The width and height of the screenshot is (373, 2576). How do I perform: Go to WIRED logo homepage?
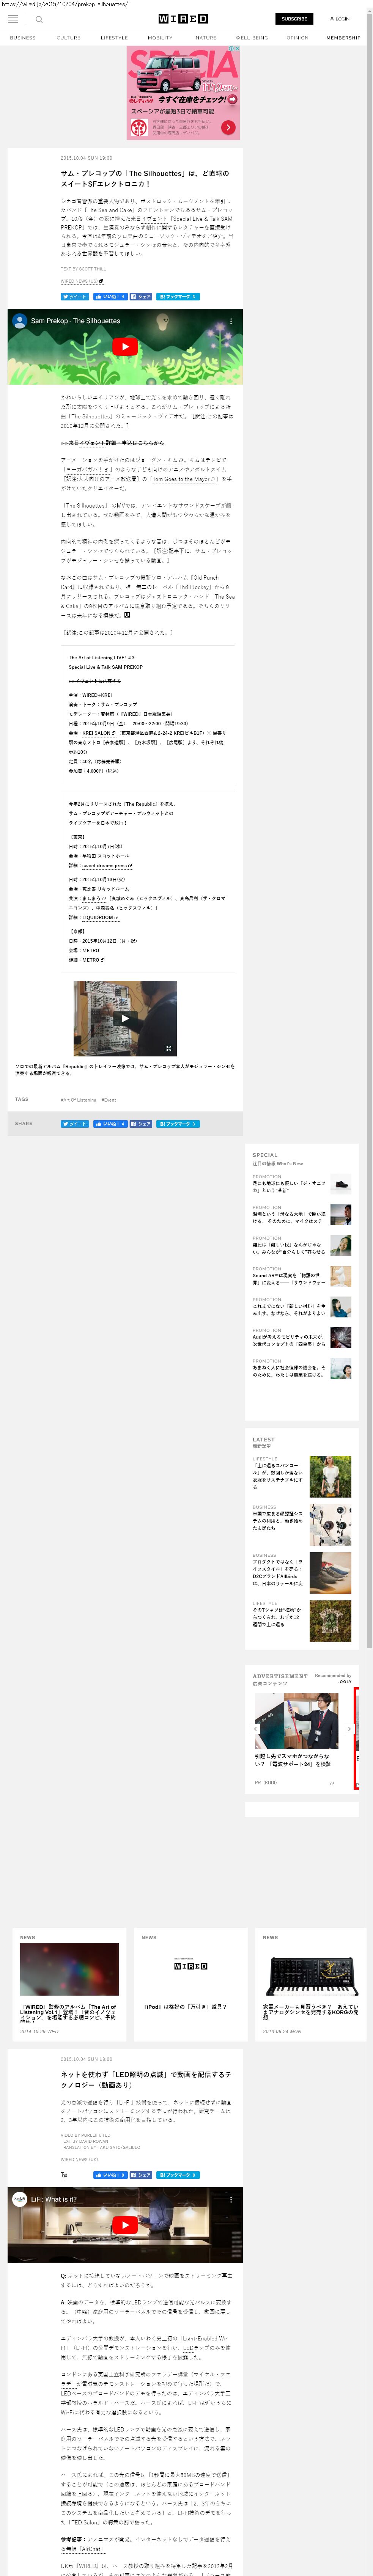(x=183, y=19)
